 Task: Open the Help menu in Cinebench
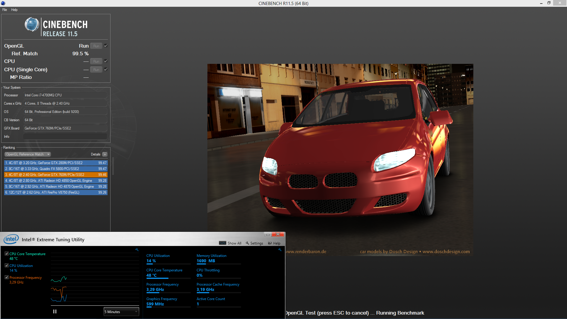[14, 10]
